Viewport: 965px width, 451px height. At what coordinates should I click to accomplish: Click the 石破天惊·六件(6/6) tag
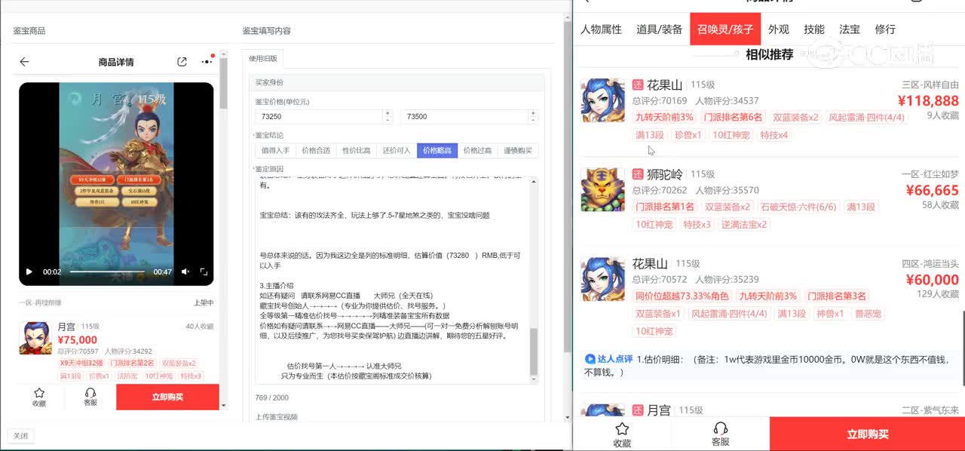pyautogui.click(x=798, y=207)
